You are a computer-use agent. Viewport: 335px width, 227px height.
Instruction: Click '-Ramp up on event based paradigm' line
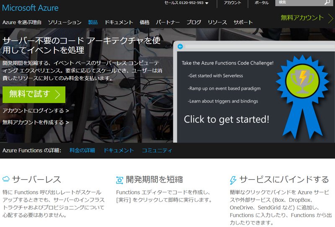point(224,88)
